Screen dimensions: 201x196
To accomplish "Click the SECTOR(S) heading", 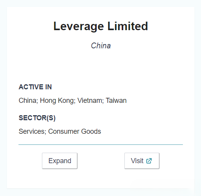I will coord(37,118).
